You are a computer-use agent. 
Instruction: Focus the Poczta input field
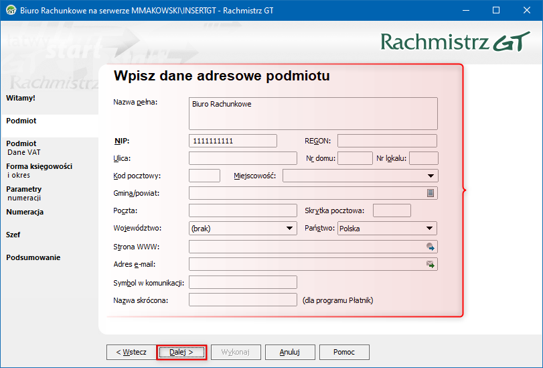[243, 210]
